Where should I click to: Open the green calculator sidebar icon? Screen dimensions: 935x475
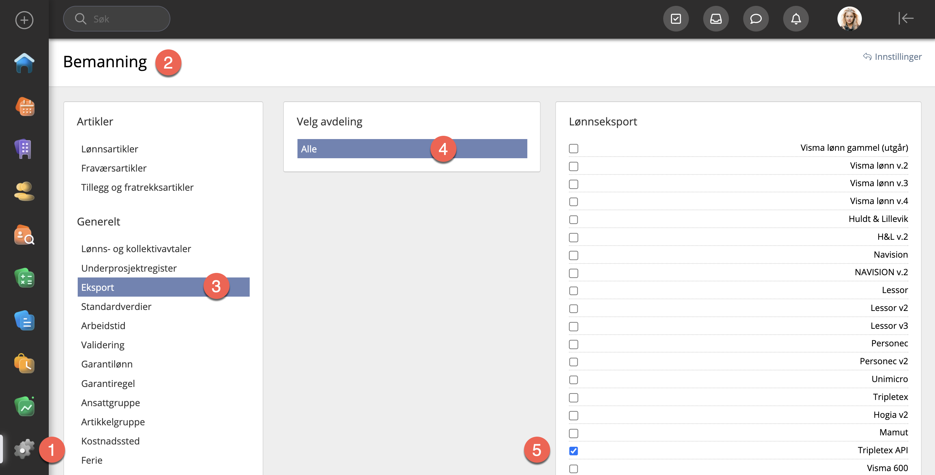click(24, 278)
